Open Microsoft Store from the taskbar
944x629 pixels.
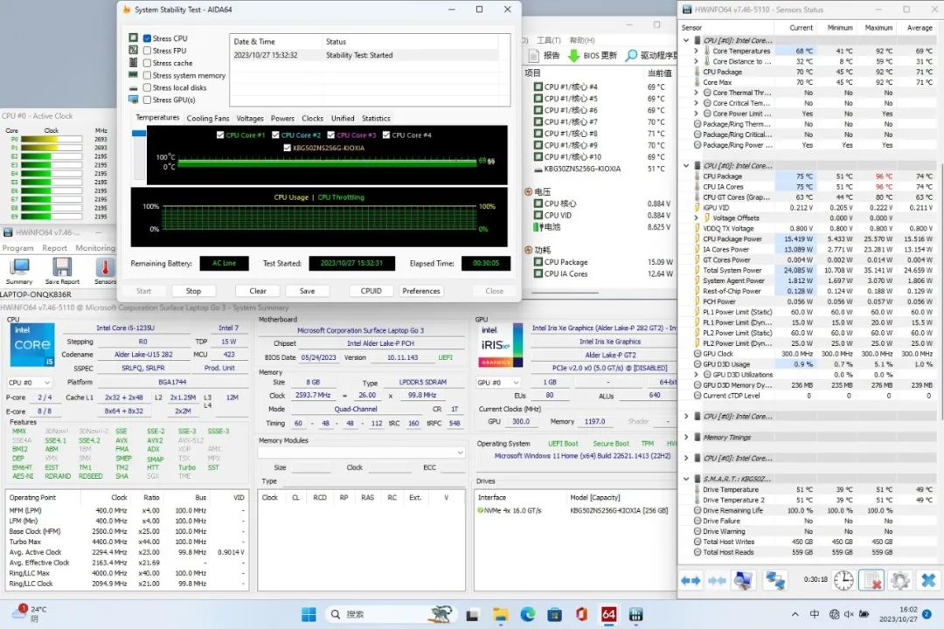tap(554, 614)
